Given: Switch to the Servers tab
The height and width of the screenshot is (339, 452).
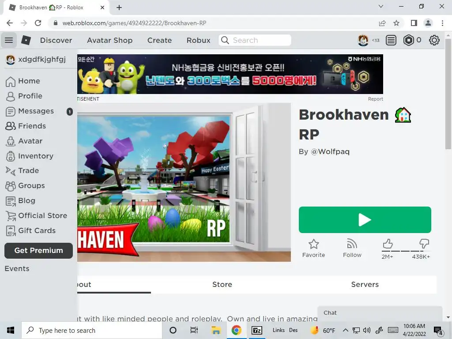Looking at the screenshot, I should [365, 285].
